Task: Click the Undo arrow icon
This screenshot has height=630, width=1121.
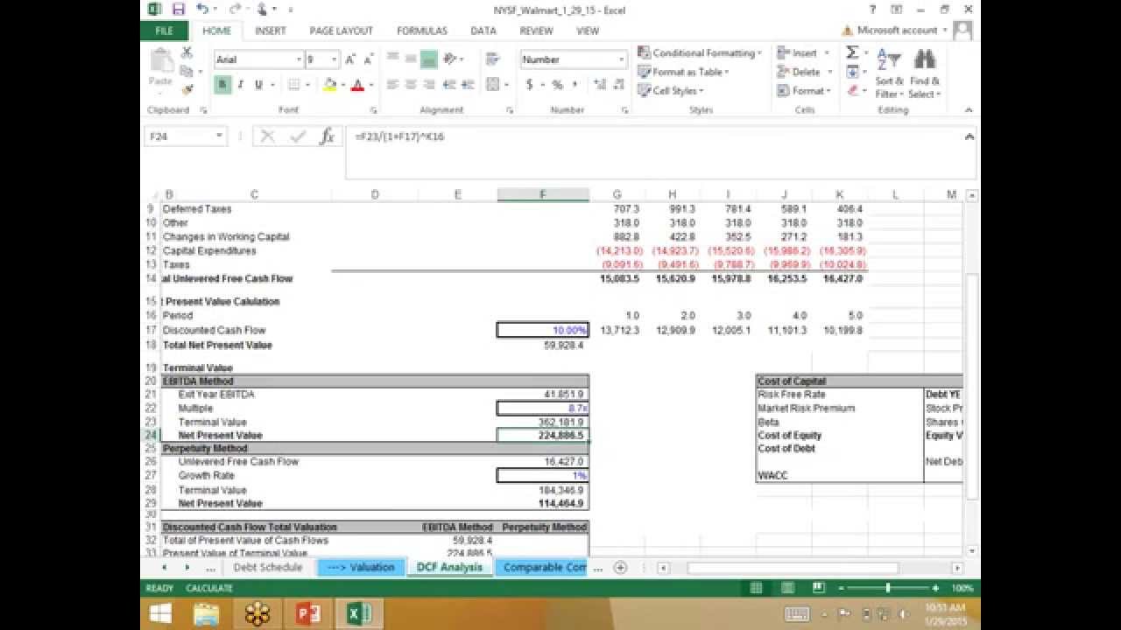Action: click(x=202, y=9)
